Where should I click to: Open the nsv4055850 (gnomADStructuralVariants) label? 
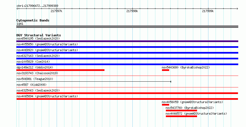pos(47,44)
